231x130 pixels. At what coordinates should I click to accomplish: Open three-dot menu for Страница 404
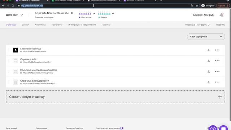[x=217, y=61]
